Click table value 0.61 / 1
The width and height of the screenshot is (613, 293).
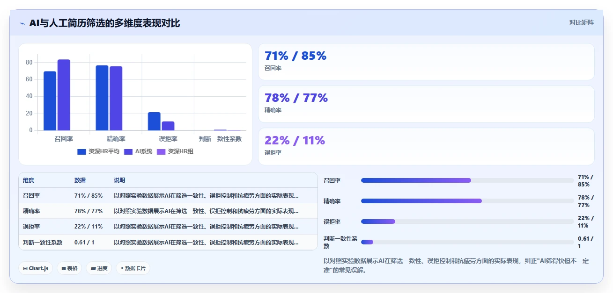tap(84, 243)
